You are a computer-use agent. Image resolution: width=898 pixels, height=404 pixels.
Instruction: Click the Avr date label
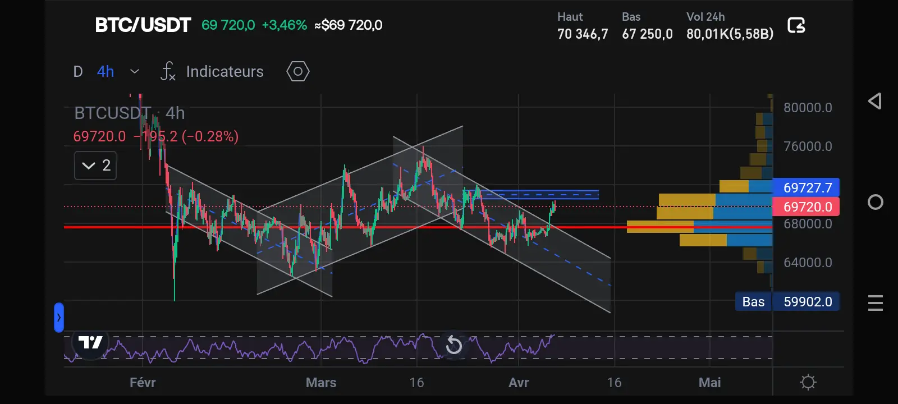point(519,383)
